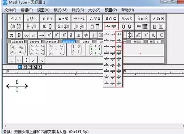This screenshot has height=134, width=184.
Task: Open the 文件(F) menu
Action: coord(10,10)
